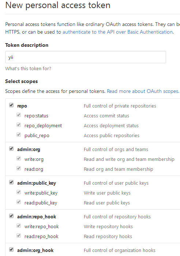Viewport: 180px width, 256px height.
Task: Click the repo scope label
Action: pos(22,106)
